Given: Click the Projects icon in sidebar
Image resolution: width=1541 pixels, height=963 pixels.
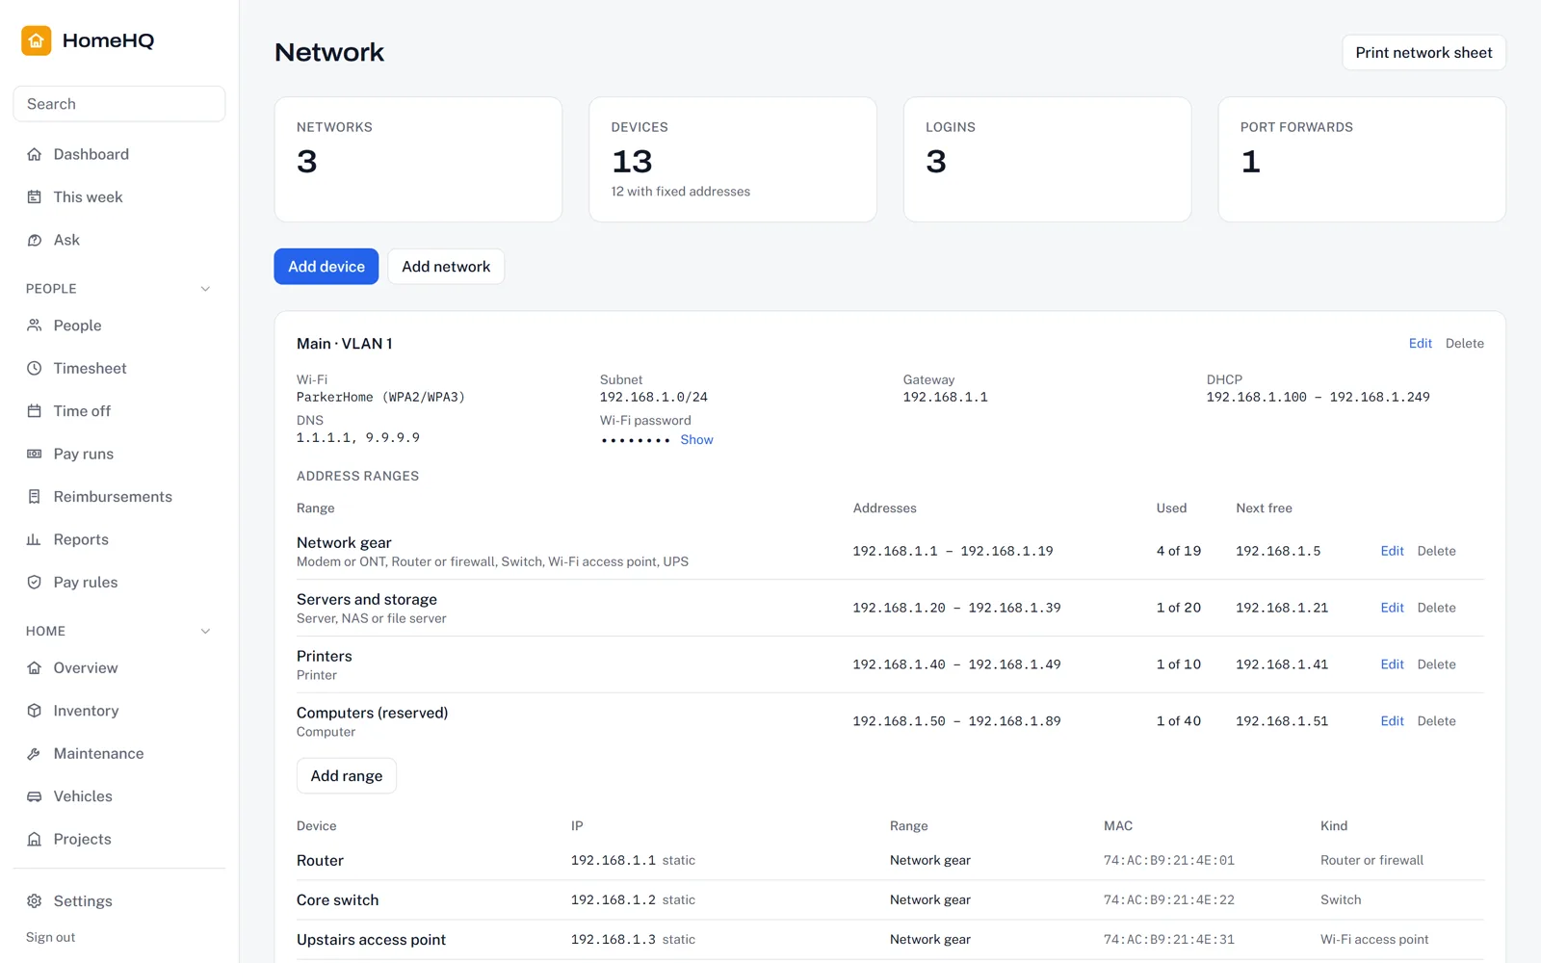Looking at the screenshot, I should point(35,839).
